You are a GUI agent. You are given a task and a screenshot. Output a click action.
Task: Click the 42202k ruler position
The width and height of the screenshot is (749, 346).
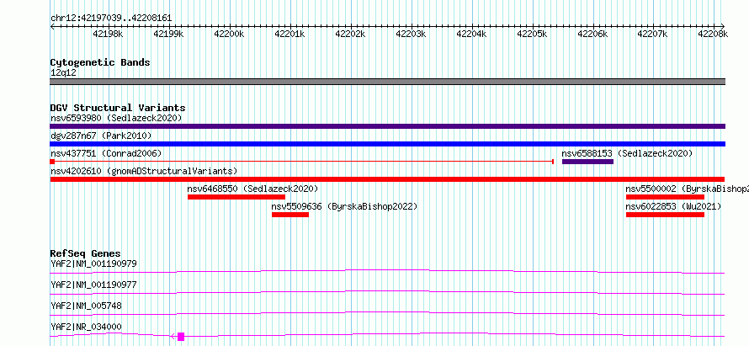click(x=351, y=34)
